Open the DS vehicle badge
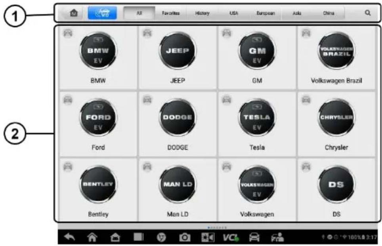The image size is (382, 246). coord(336,184)
